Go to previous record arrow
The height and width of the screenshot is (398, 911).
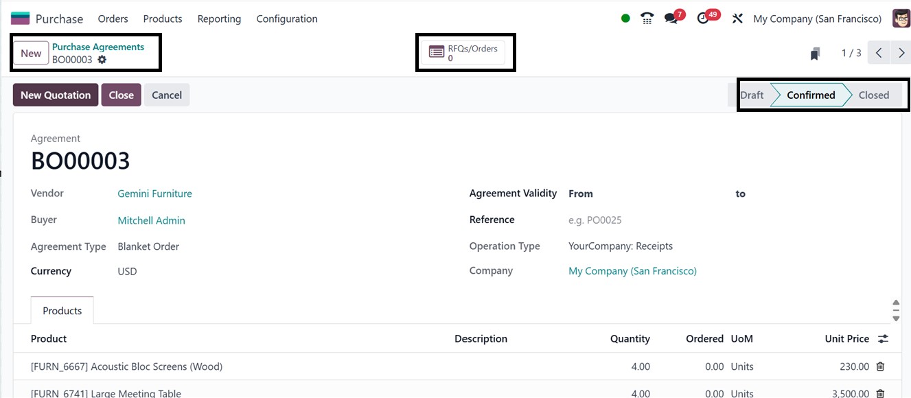[x=879, y=53]
